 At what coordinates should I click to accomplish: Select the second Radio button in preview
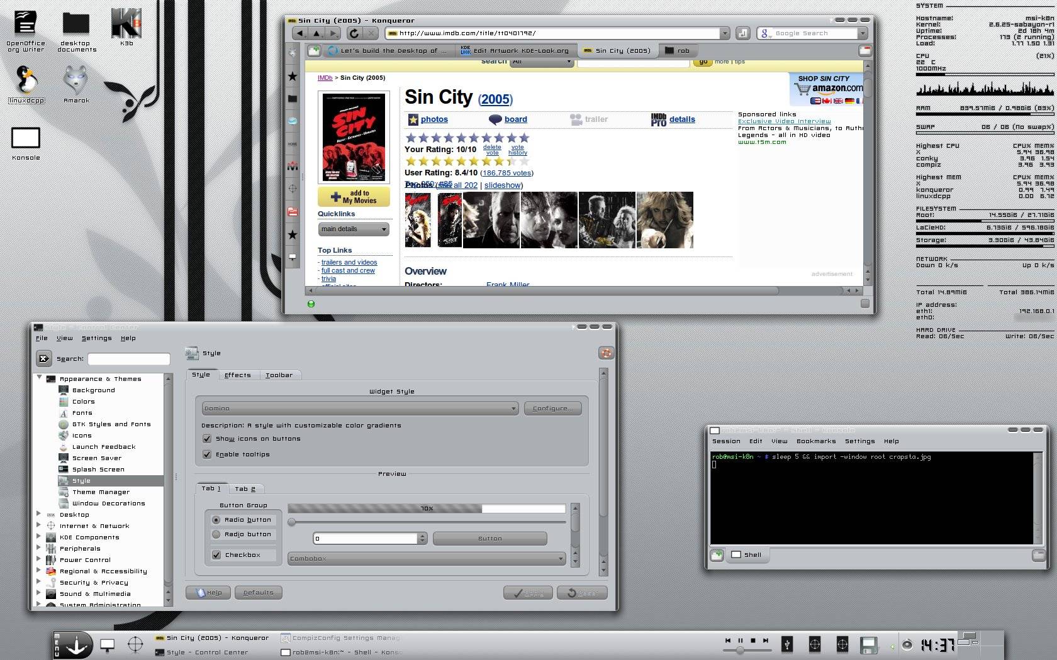coord(216,534)
